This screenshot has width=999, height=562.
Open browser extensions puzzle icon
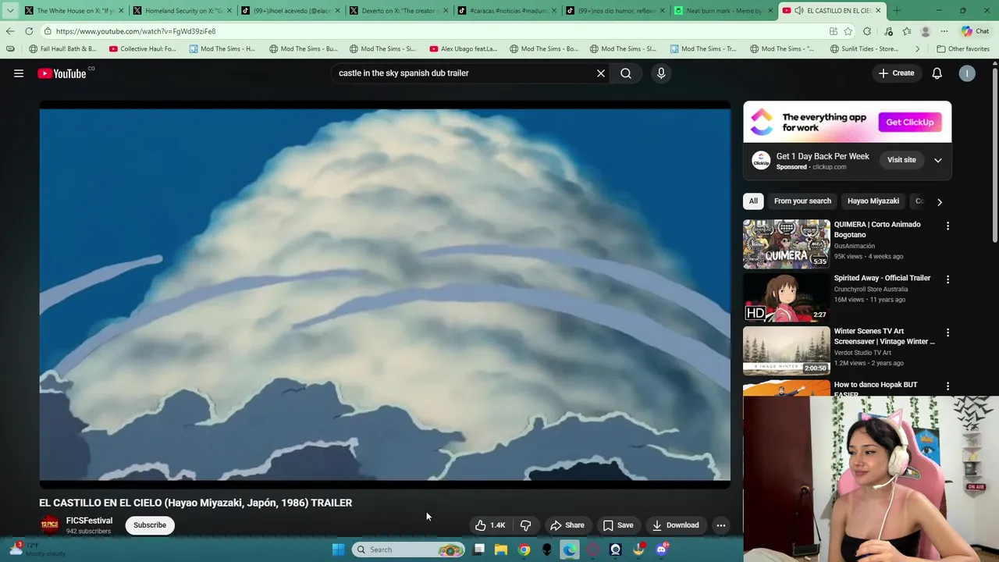coord(867,31)
